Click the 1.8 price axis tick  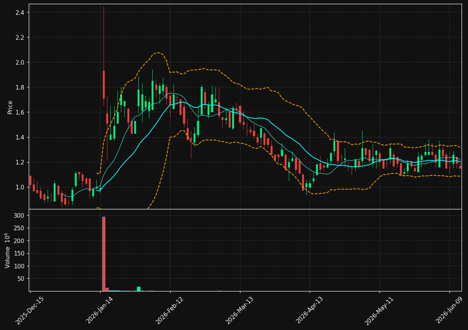[20, 87]
